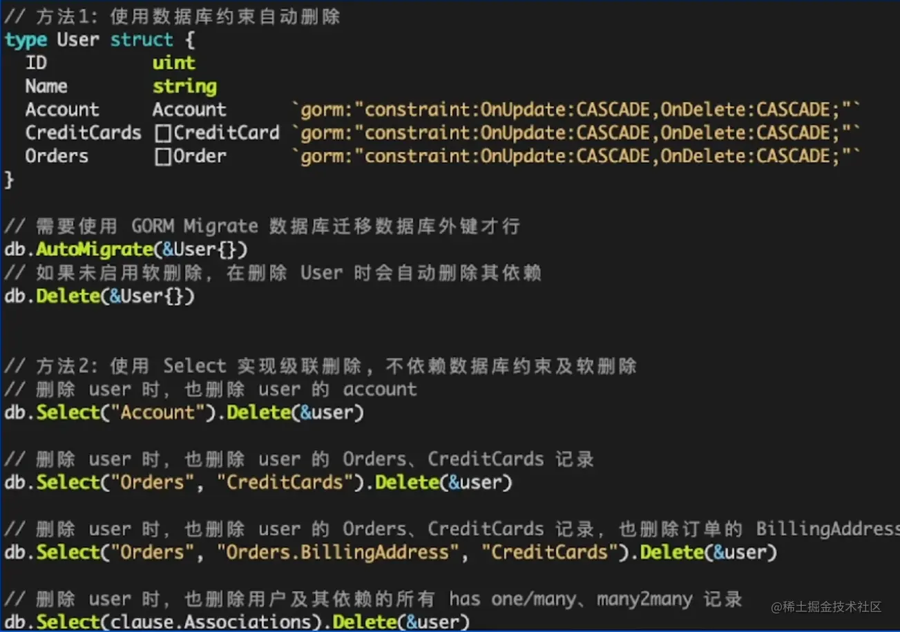The width and height of the screenshot is (900, 632).
Task: Click the 方法2 Select cascade delete comment
Action: [320, 366]
